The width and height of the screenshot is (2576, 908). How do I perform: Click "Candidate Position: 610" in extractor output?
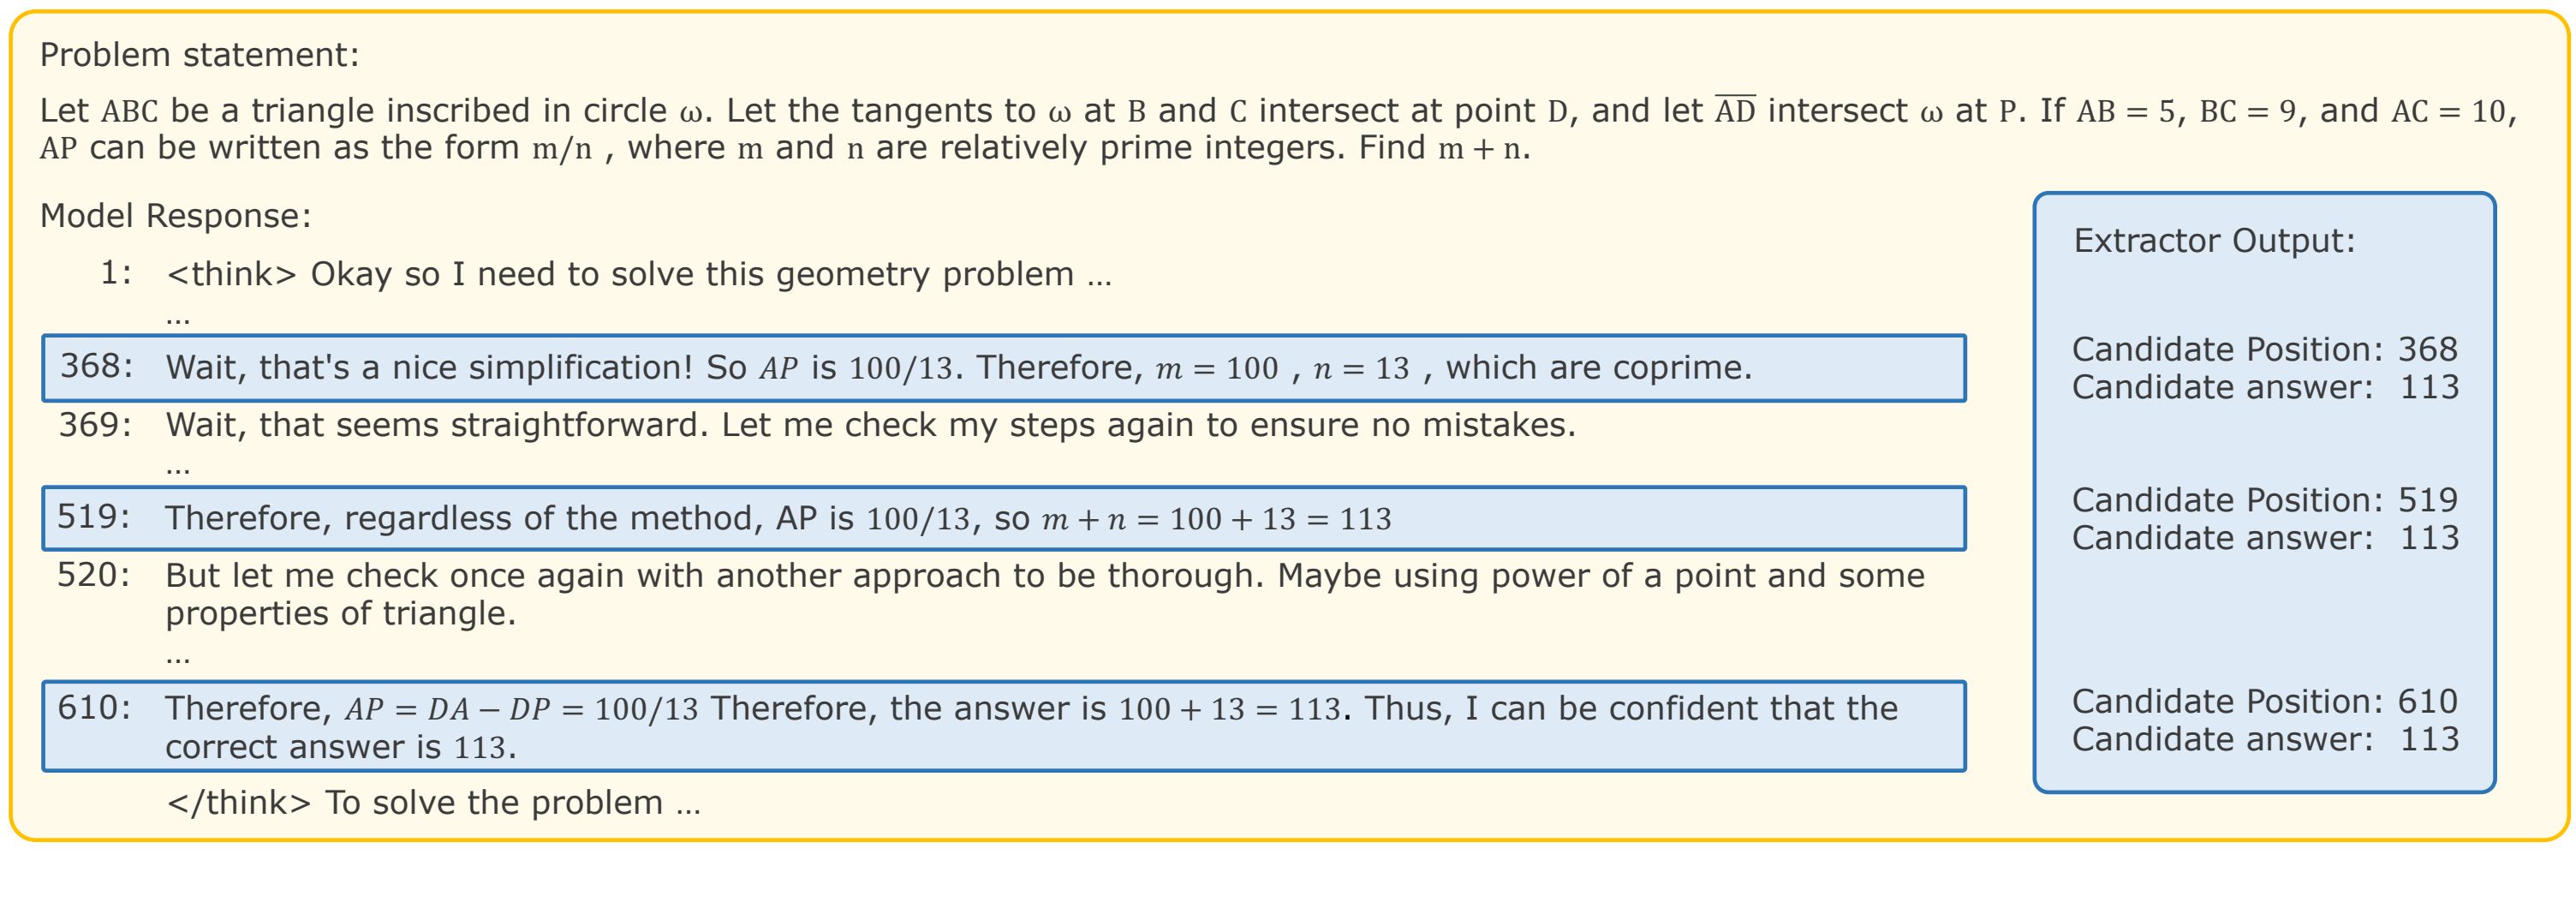coord(2264,702)
